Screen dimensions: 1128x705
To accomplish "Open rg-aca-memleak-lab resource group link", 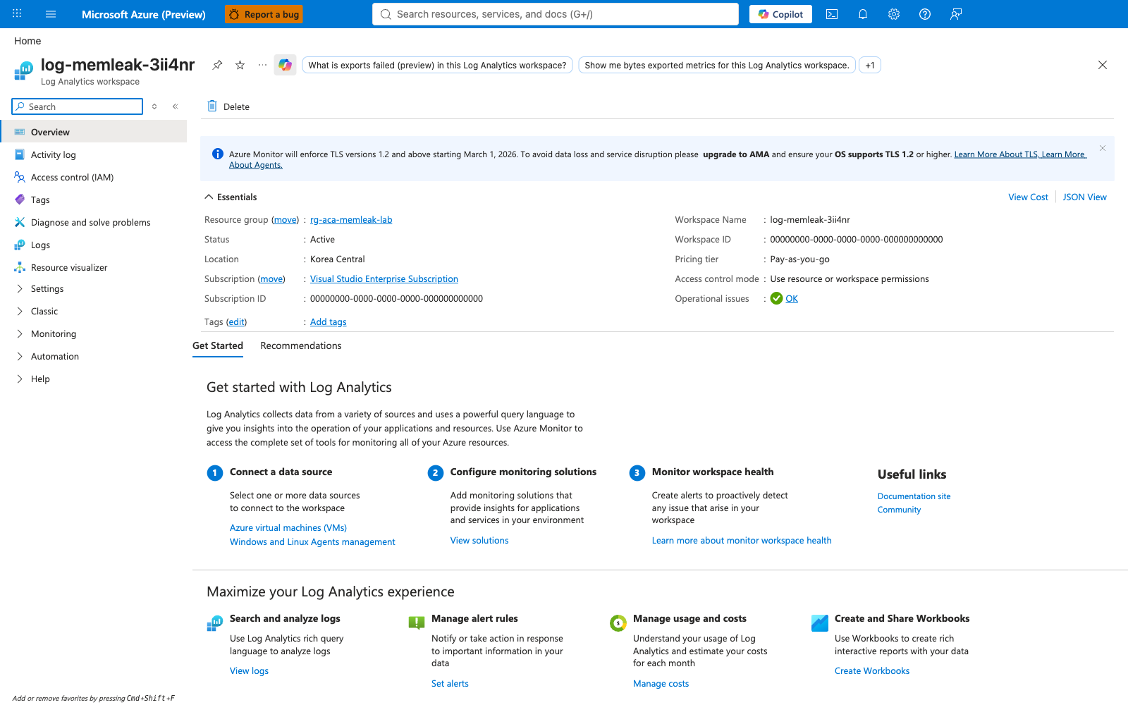I will 351,219.
